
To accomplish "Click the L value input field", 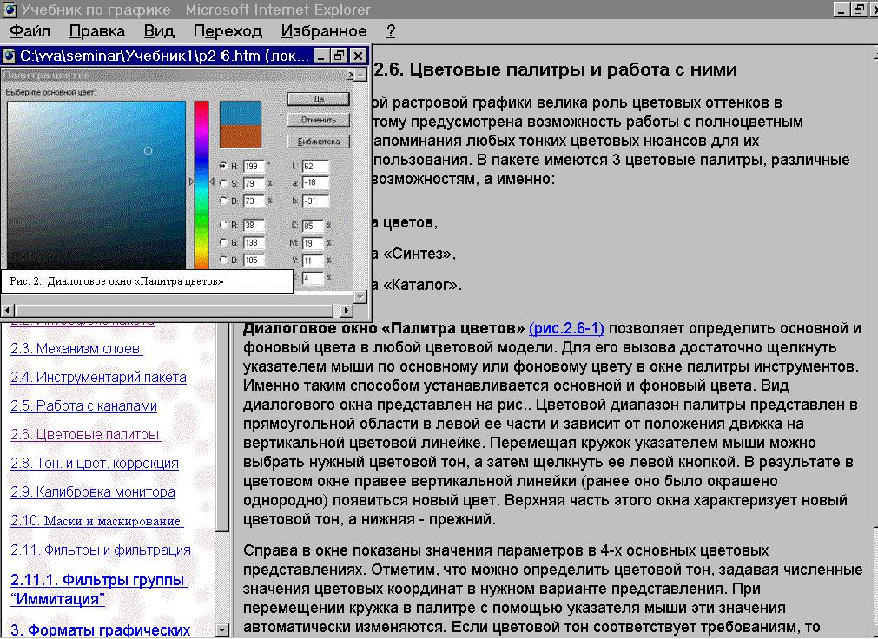I will [x=315, y=167].
